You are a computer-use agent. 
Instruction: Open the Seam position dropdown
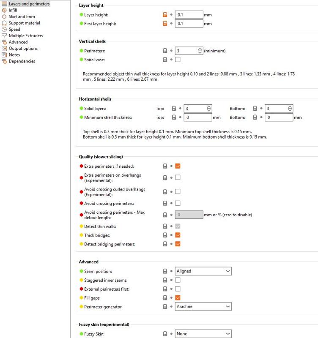[x=203, y=271]
